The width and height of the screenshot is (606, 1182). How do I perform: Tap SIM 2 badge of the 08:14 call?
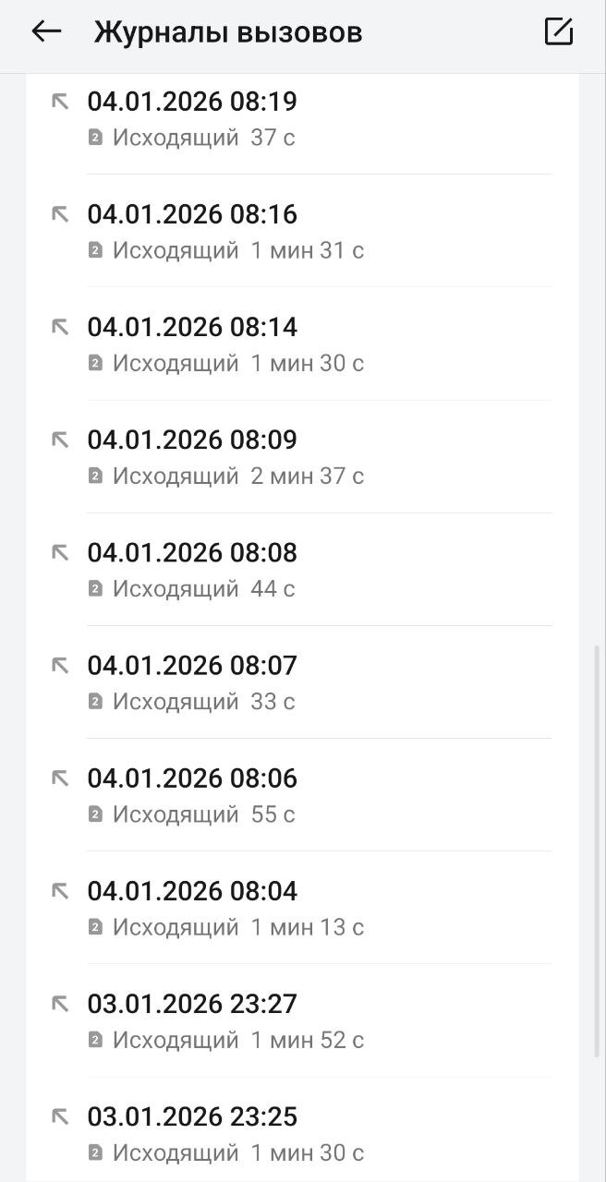click(94, 363)
